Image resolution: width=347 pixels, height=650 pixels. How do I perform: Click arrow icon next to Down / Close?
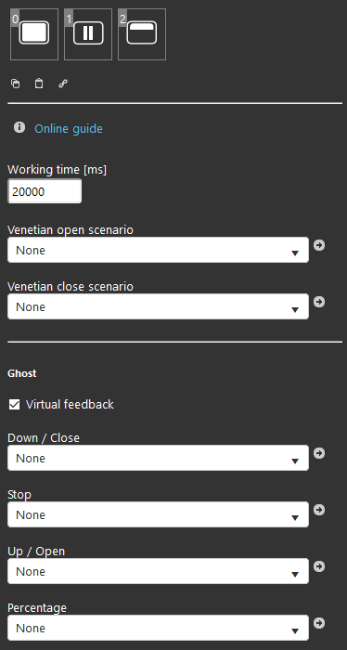(319, 453)
